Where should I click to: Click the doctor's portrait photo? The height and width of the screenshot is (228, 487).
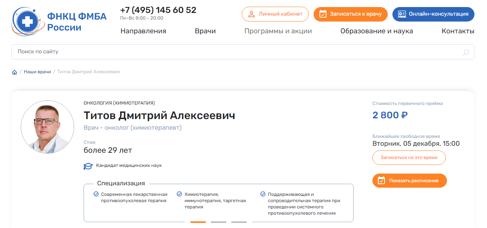[47, 127]
